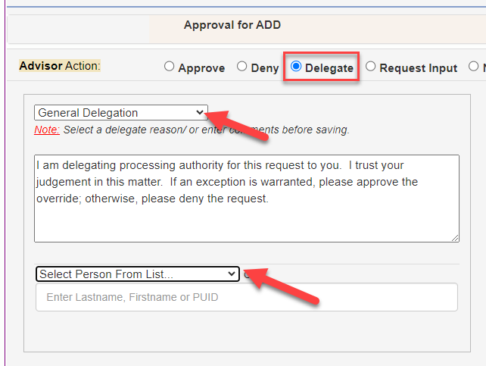The image size is (486, 366).
Task: Click the Deny label text
Action: coord(265,68)
